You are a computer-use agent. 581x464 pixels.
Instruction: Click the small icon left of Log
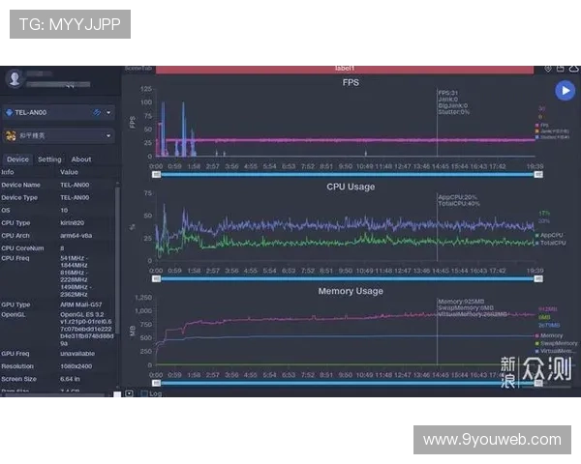coord(130,393)
